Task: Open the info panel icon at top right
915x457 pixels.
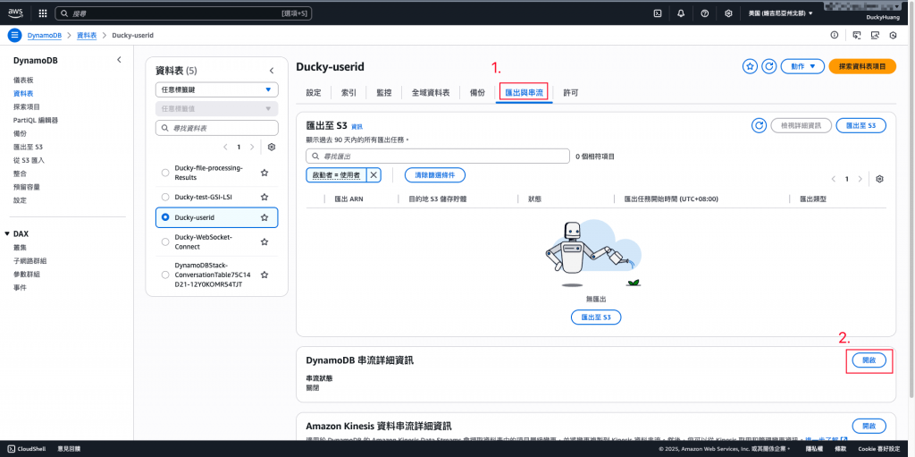Action: (x=835, y=35)
